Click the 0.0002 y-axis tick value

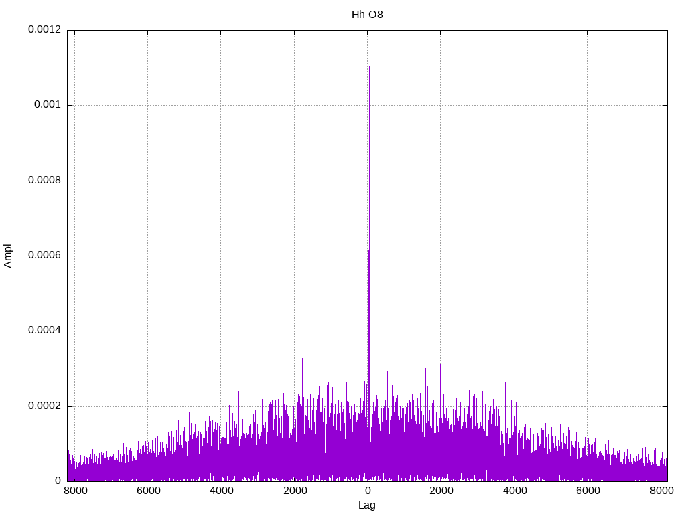pos(44,406)
